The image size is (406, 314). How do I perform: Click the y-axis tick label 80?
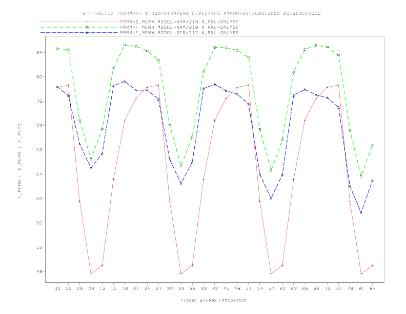(x=39, y=77)
